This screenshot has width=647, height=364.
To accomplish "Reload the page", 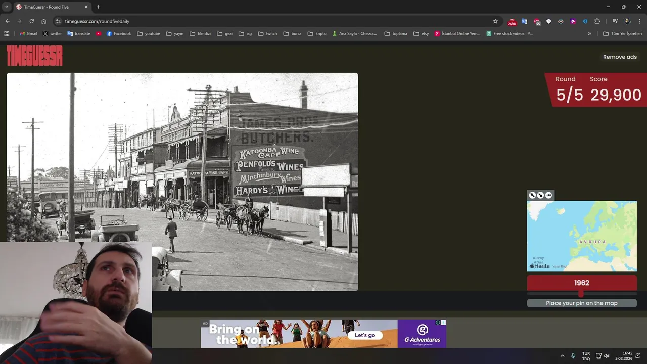I will point(31,21).
